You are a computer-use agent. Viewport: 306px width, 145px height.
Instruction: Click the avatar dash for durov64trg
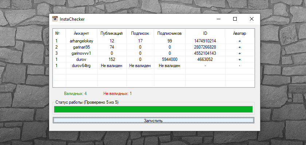click(x=239, y=66)
